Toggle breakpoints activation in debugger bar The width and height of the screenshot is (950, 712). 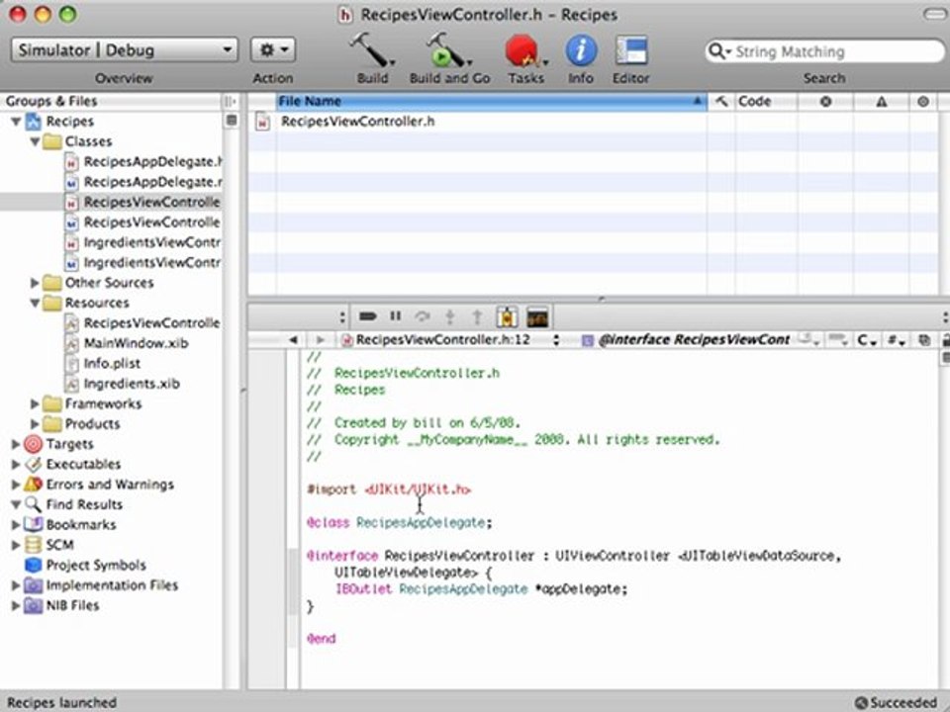tap(367, 316)
